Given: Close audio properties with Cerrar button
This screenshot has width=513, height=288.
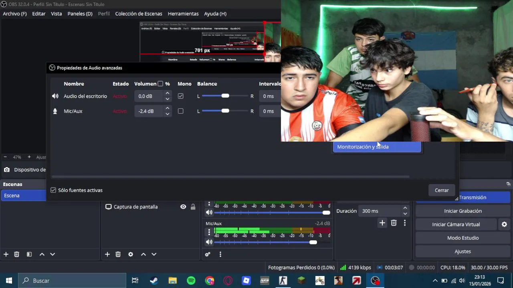Looking at the screenshot, I should click(x=442, y=190).
